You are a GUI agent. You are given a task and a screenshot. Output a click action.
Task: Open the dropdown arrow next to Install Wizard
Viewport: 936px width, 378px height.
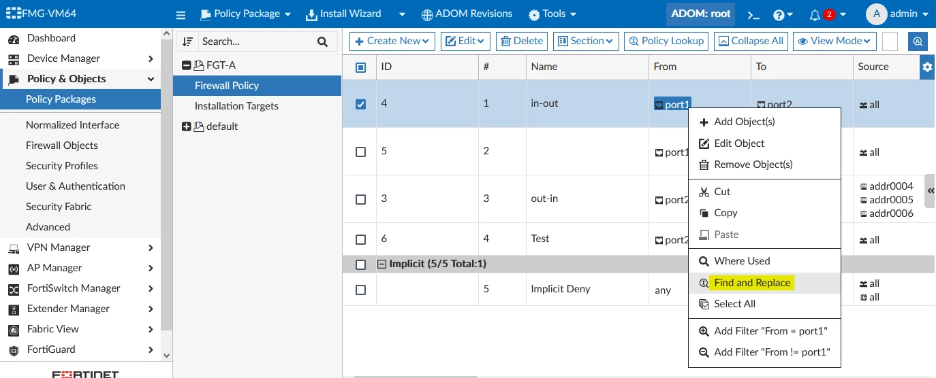(402, 14)
